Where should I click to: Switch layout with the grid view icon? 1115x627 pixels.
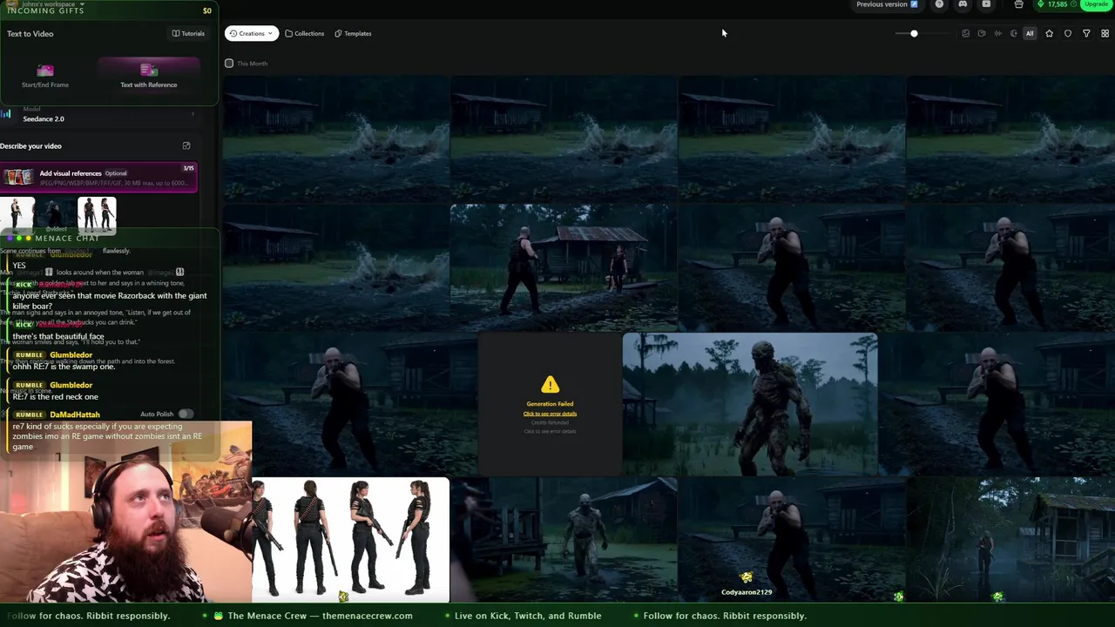(x=1105, y=33)
